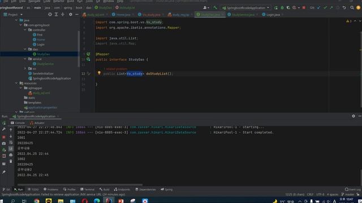Switch to Login.java editor tab
This screenshot has width=362, height=203.
coord(273,15)
